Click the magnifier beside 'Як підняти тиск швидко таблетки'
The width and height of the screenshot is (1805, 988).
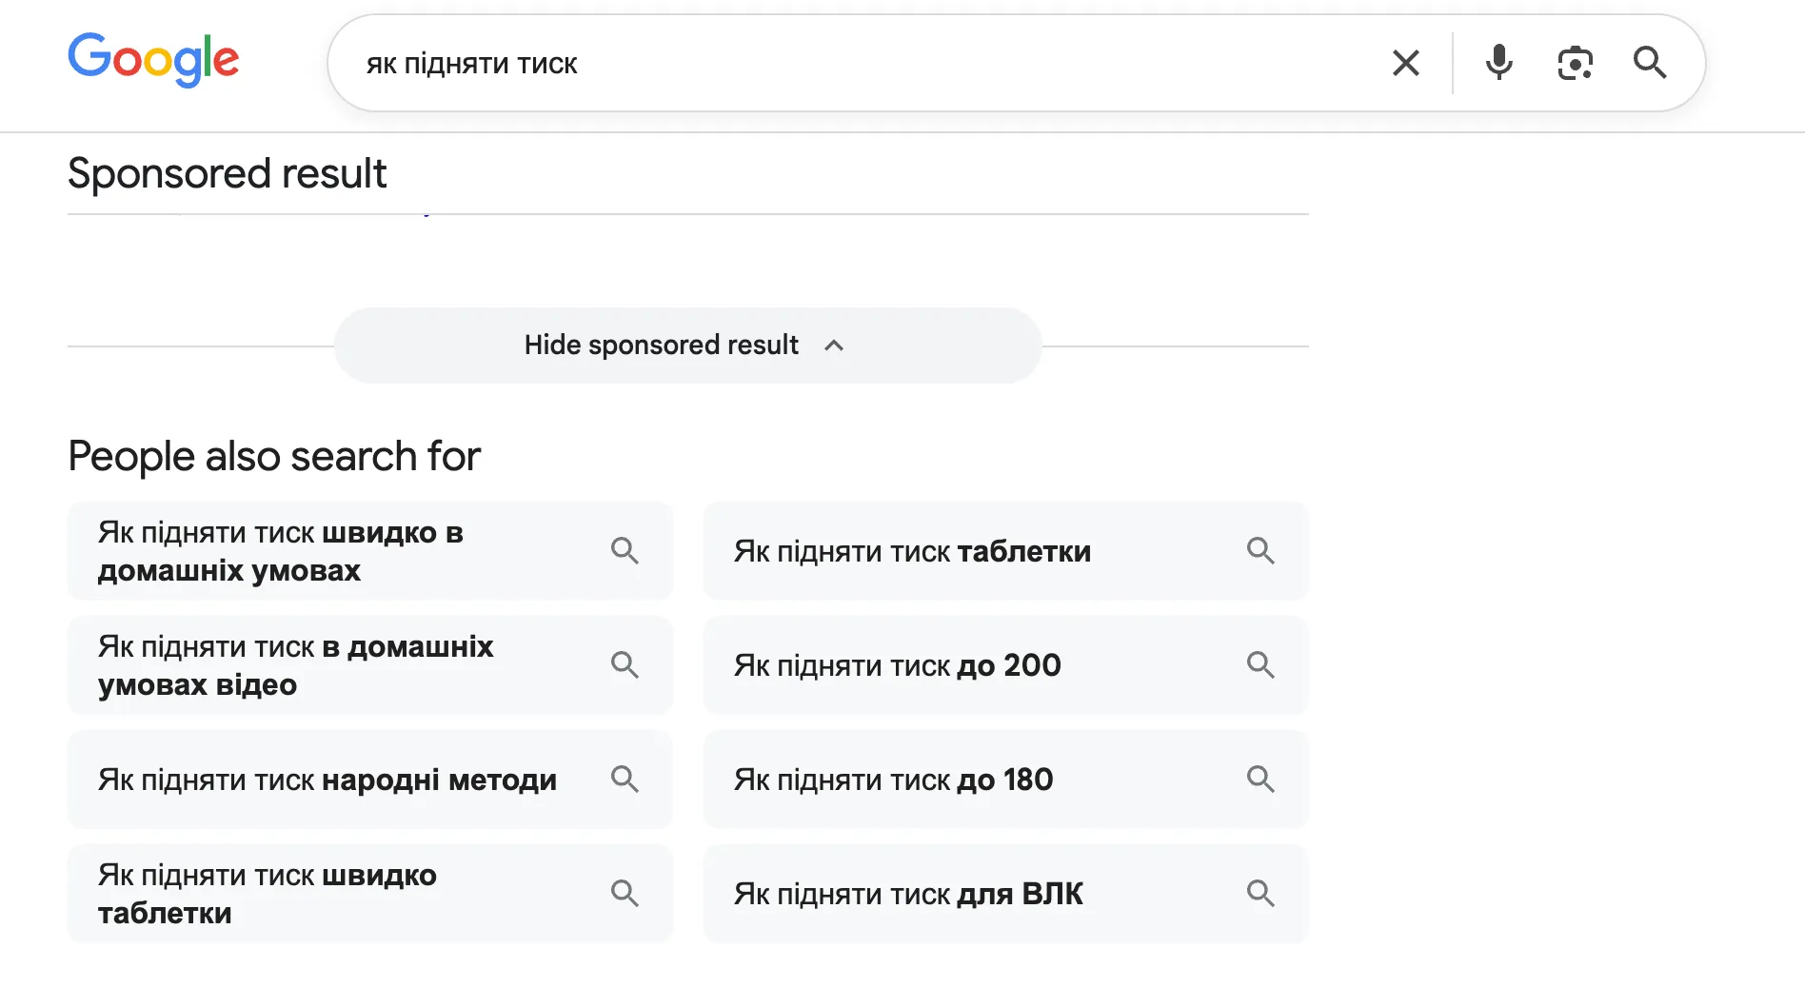click(x=625, y=893)
